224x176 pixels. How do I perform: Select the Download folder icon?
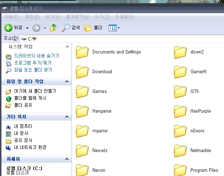(x=82, y=72)
